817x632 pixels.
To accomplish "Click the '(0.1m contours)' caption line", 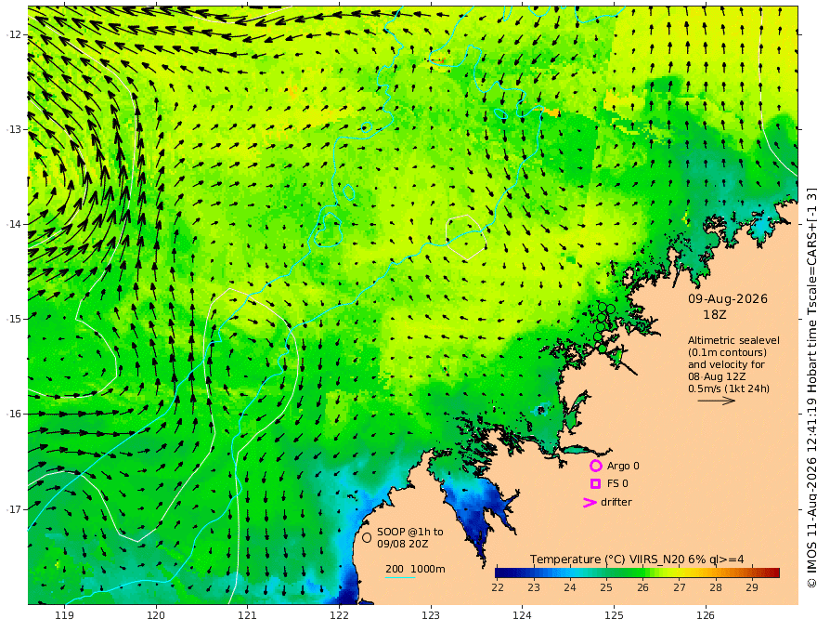I will tap(727, 352).
